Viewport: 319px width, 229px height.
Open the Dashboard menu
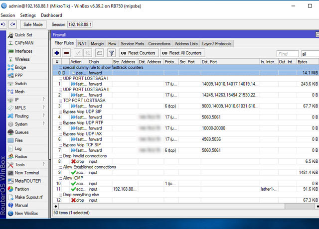pyautogui.click(x=51, y=15)
